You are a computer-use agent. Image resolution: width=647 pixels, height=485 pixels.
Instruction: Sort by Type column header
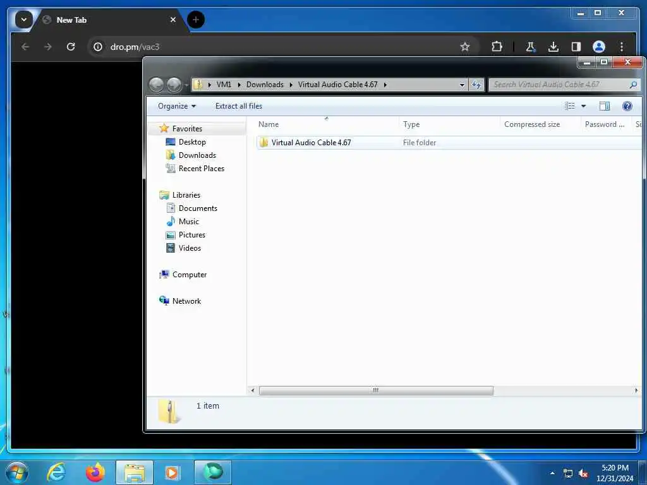[449, 124]
